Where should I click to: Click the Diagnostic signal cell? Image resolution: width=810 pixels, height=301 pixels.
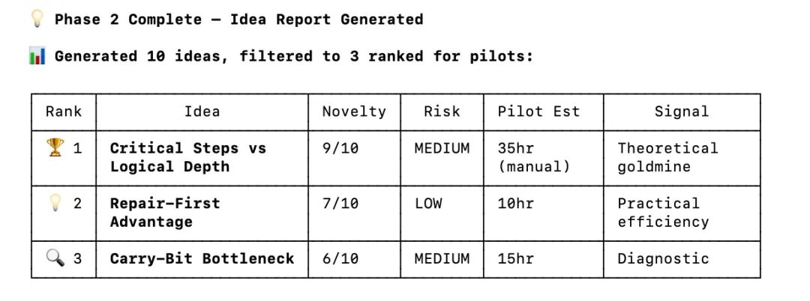point(663,259)
